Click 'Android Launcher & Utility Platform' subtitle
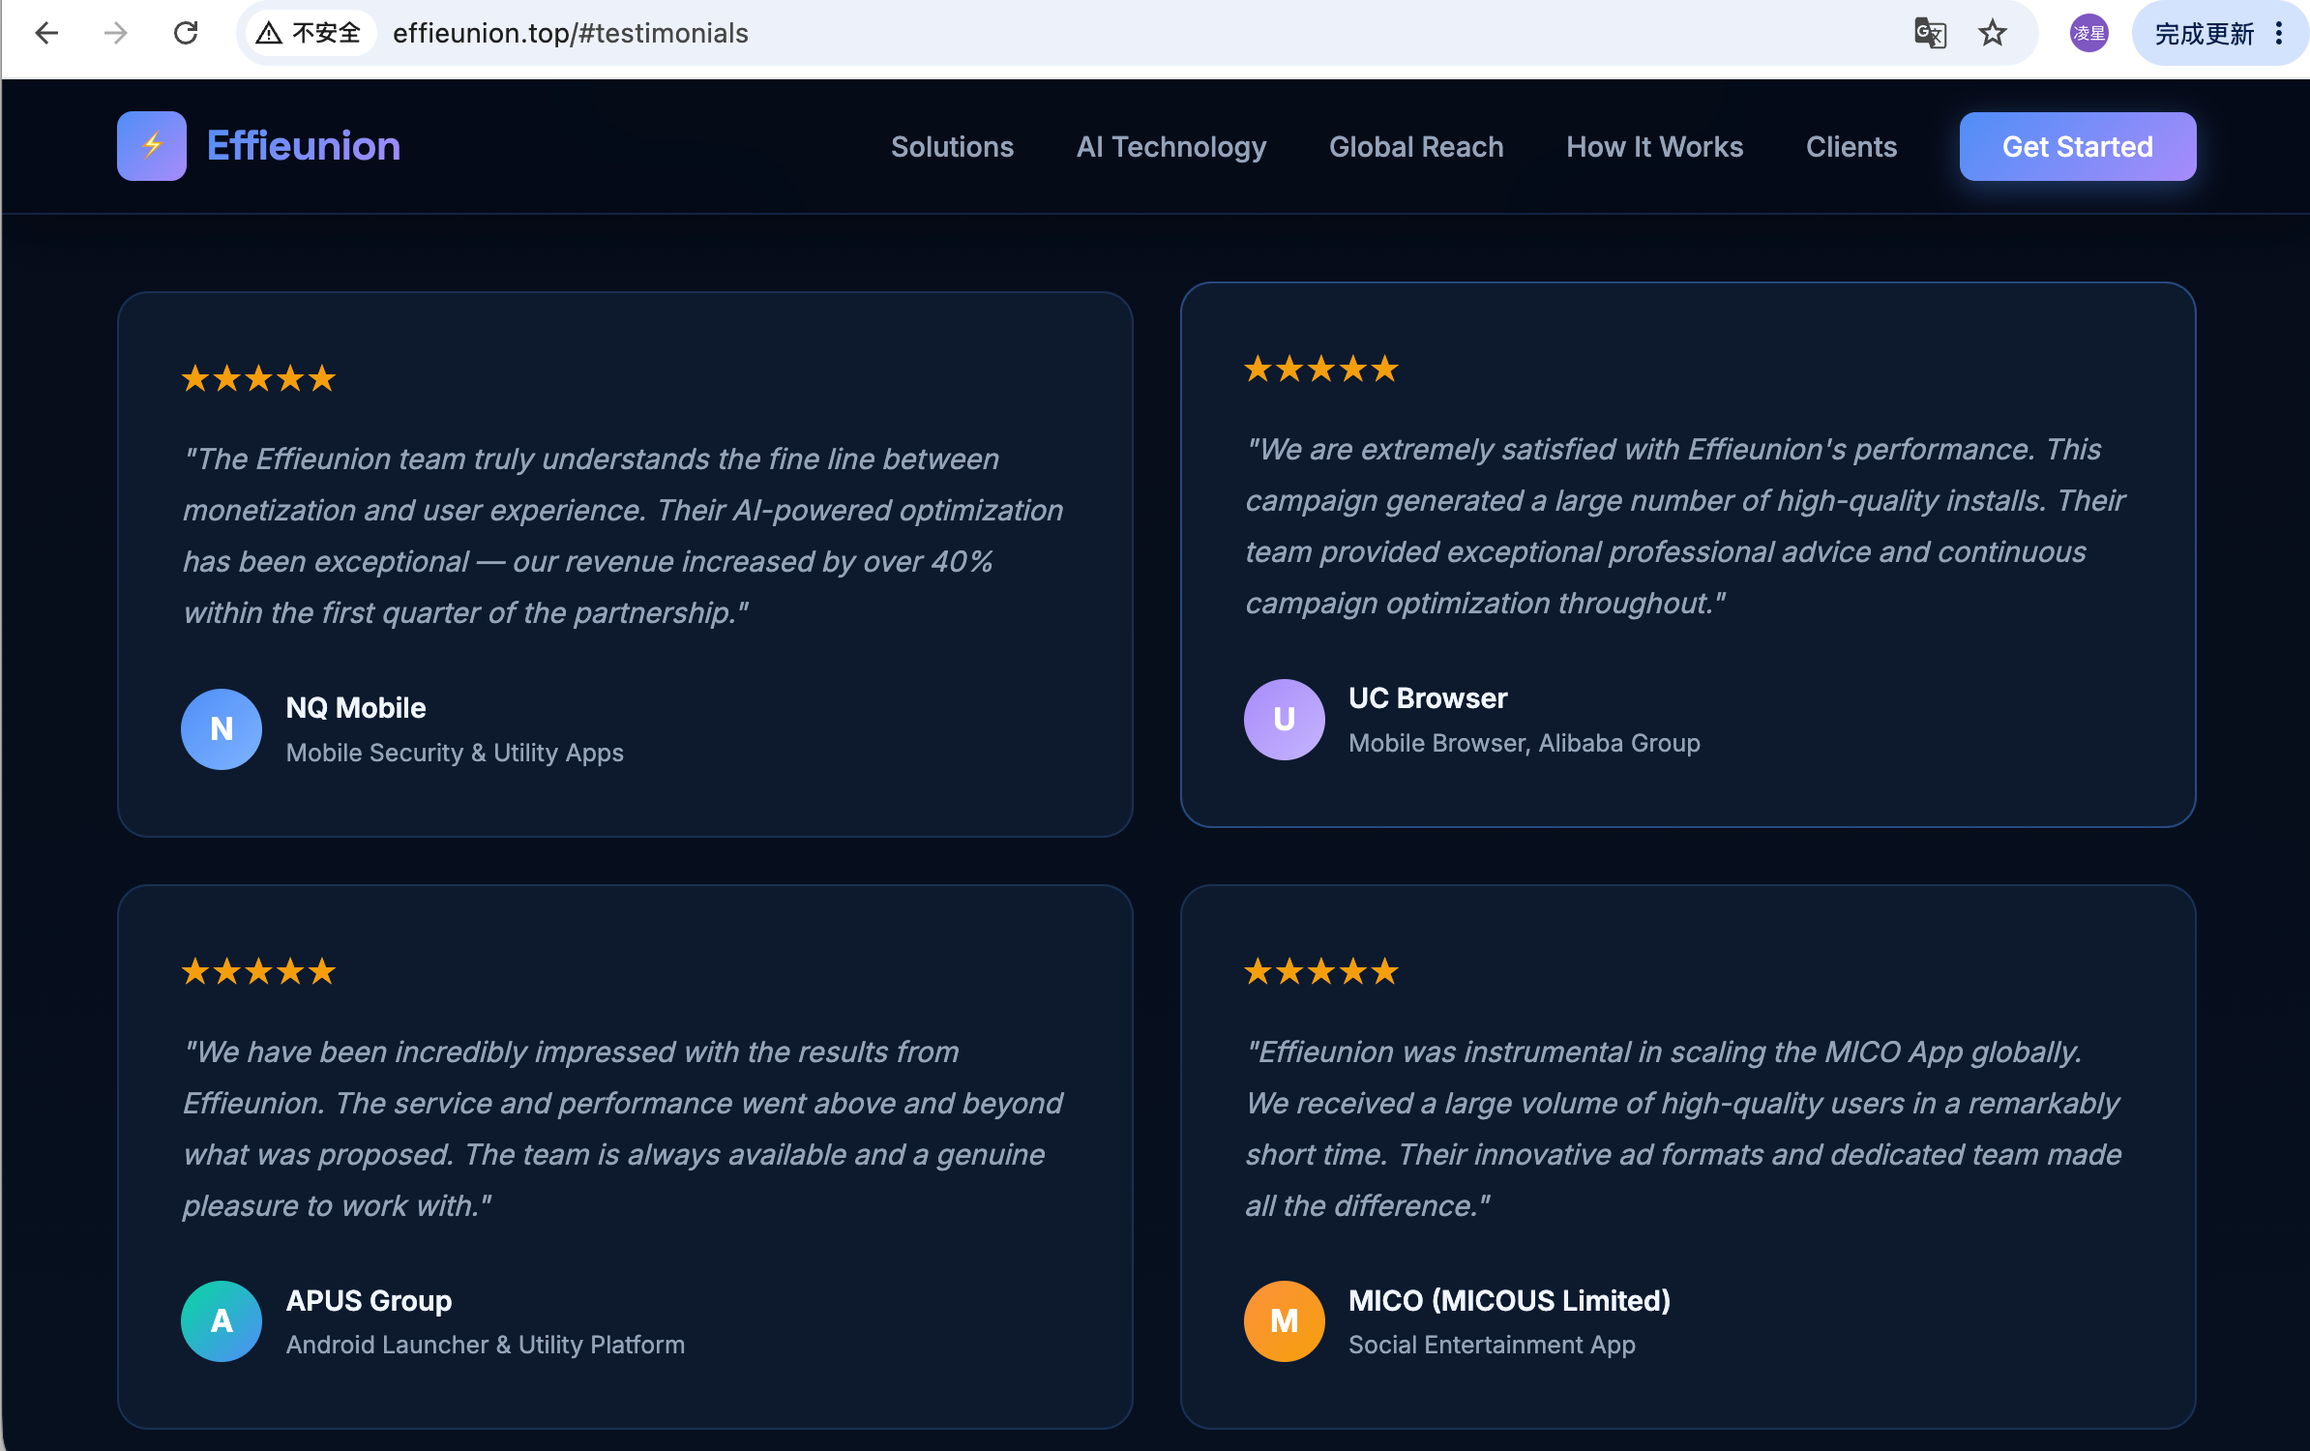This screenshot has height=1451, width=2310. click(x=486, y=1345)
